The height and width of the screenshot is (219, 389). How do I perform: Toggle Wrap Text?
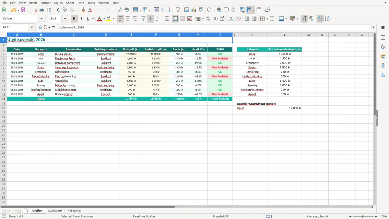(167, 19)
